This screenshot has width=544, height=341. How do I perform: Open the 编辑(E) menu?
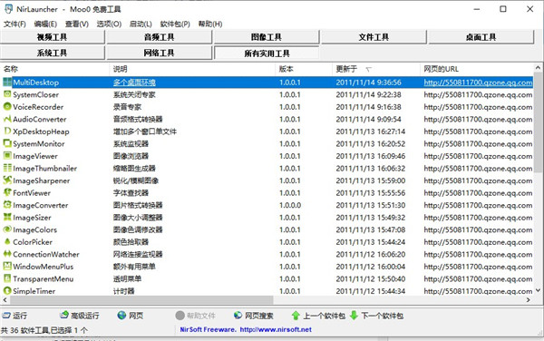click(45, 24)
